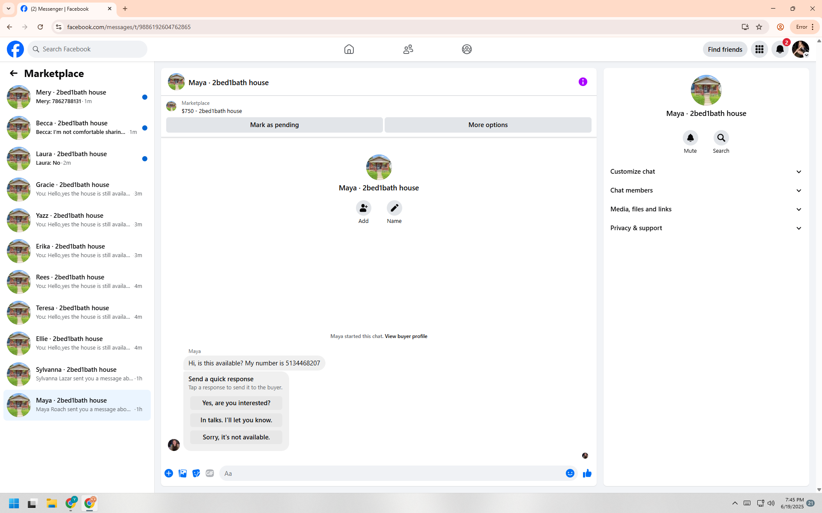Click Maya's message with phone number

tap(254, 363)
